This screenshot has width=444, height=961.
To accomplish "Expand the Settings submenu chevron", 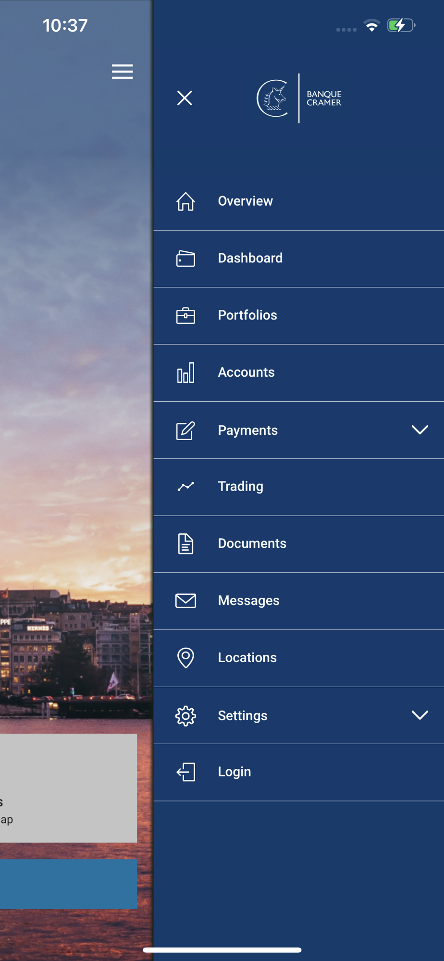I will click(x=420, y=715).
